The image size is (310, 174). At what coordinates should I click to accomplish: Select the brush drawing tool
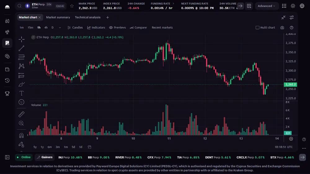21,84
